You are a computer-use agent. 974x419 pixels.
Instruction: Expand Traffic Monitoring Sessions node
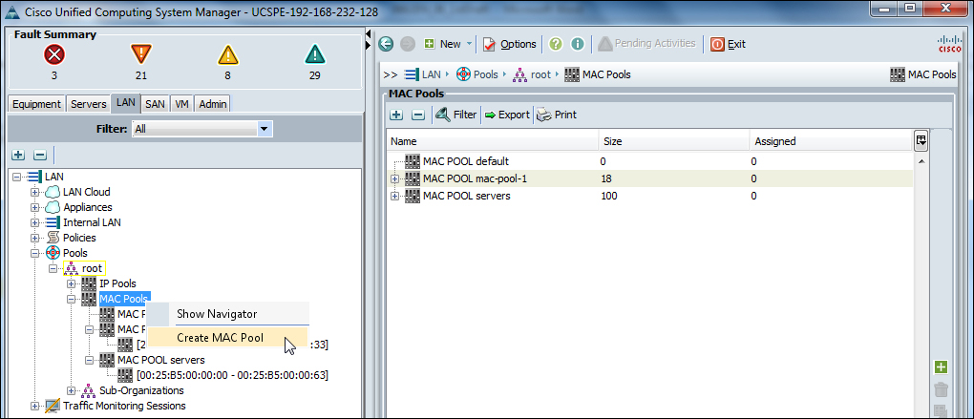tap(34, 406)
